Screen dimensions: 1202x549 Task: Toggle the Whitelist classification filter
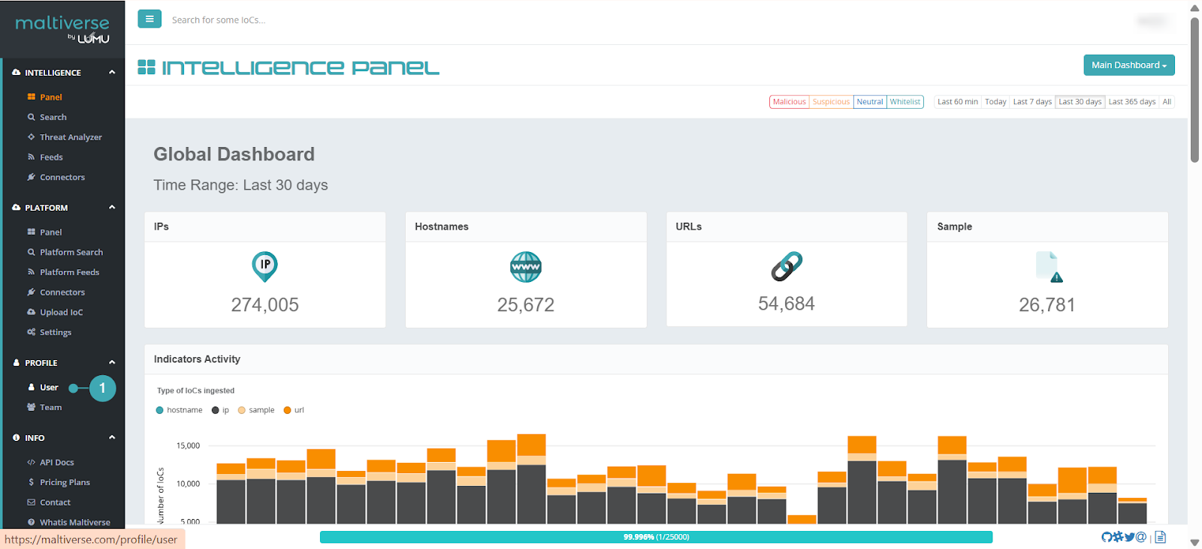point(905,102)
